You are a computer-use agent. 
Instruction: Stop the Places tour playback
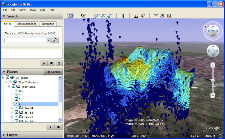point(58,127)
